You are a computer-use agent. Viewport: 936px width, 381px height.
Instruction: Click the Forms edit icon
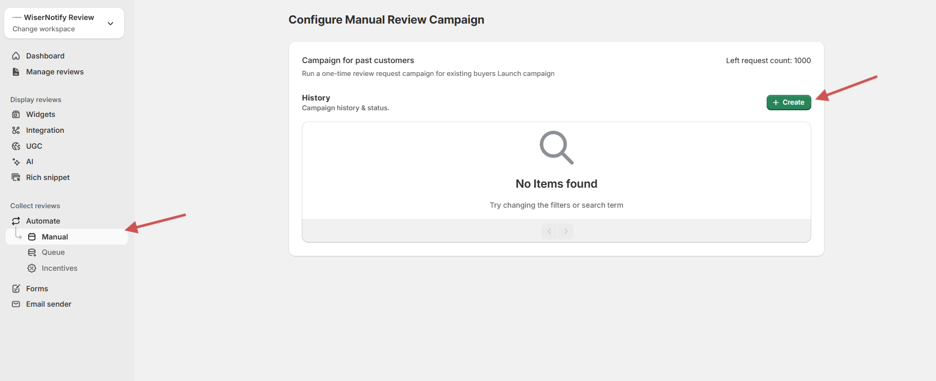pos(16,289)
